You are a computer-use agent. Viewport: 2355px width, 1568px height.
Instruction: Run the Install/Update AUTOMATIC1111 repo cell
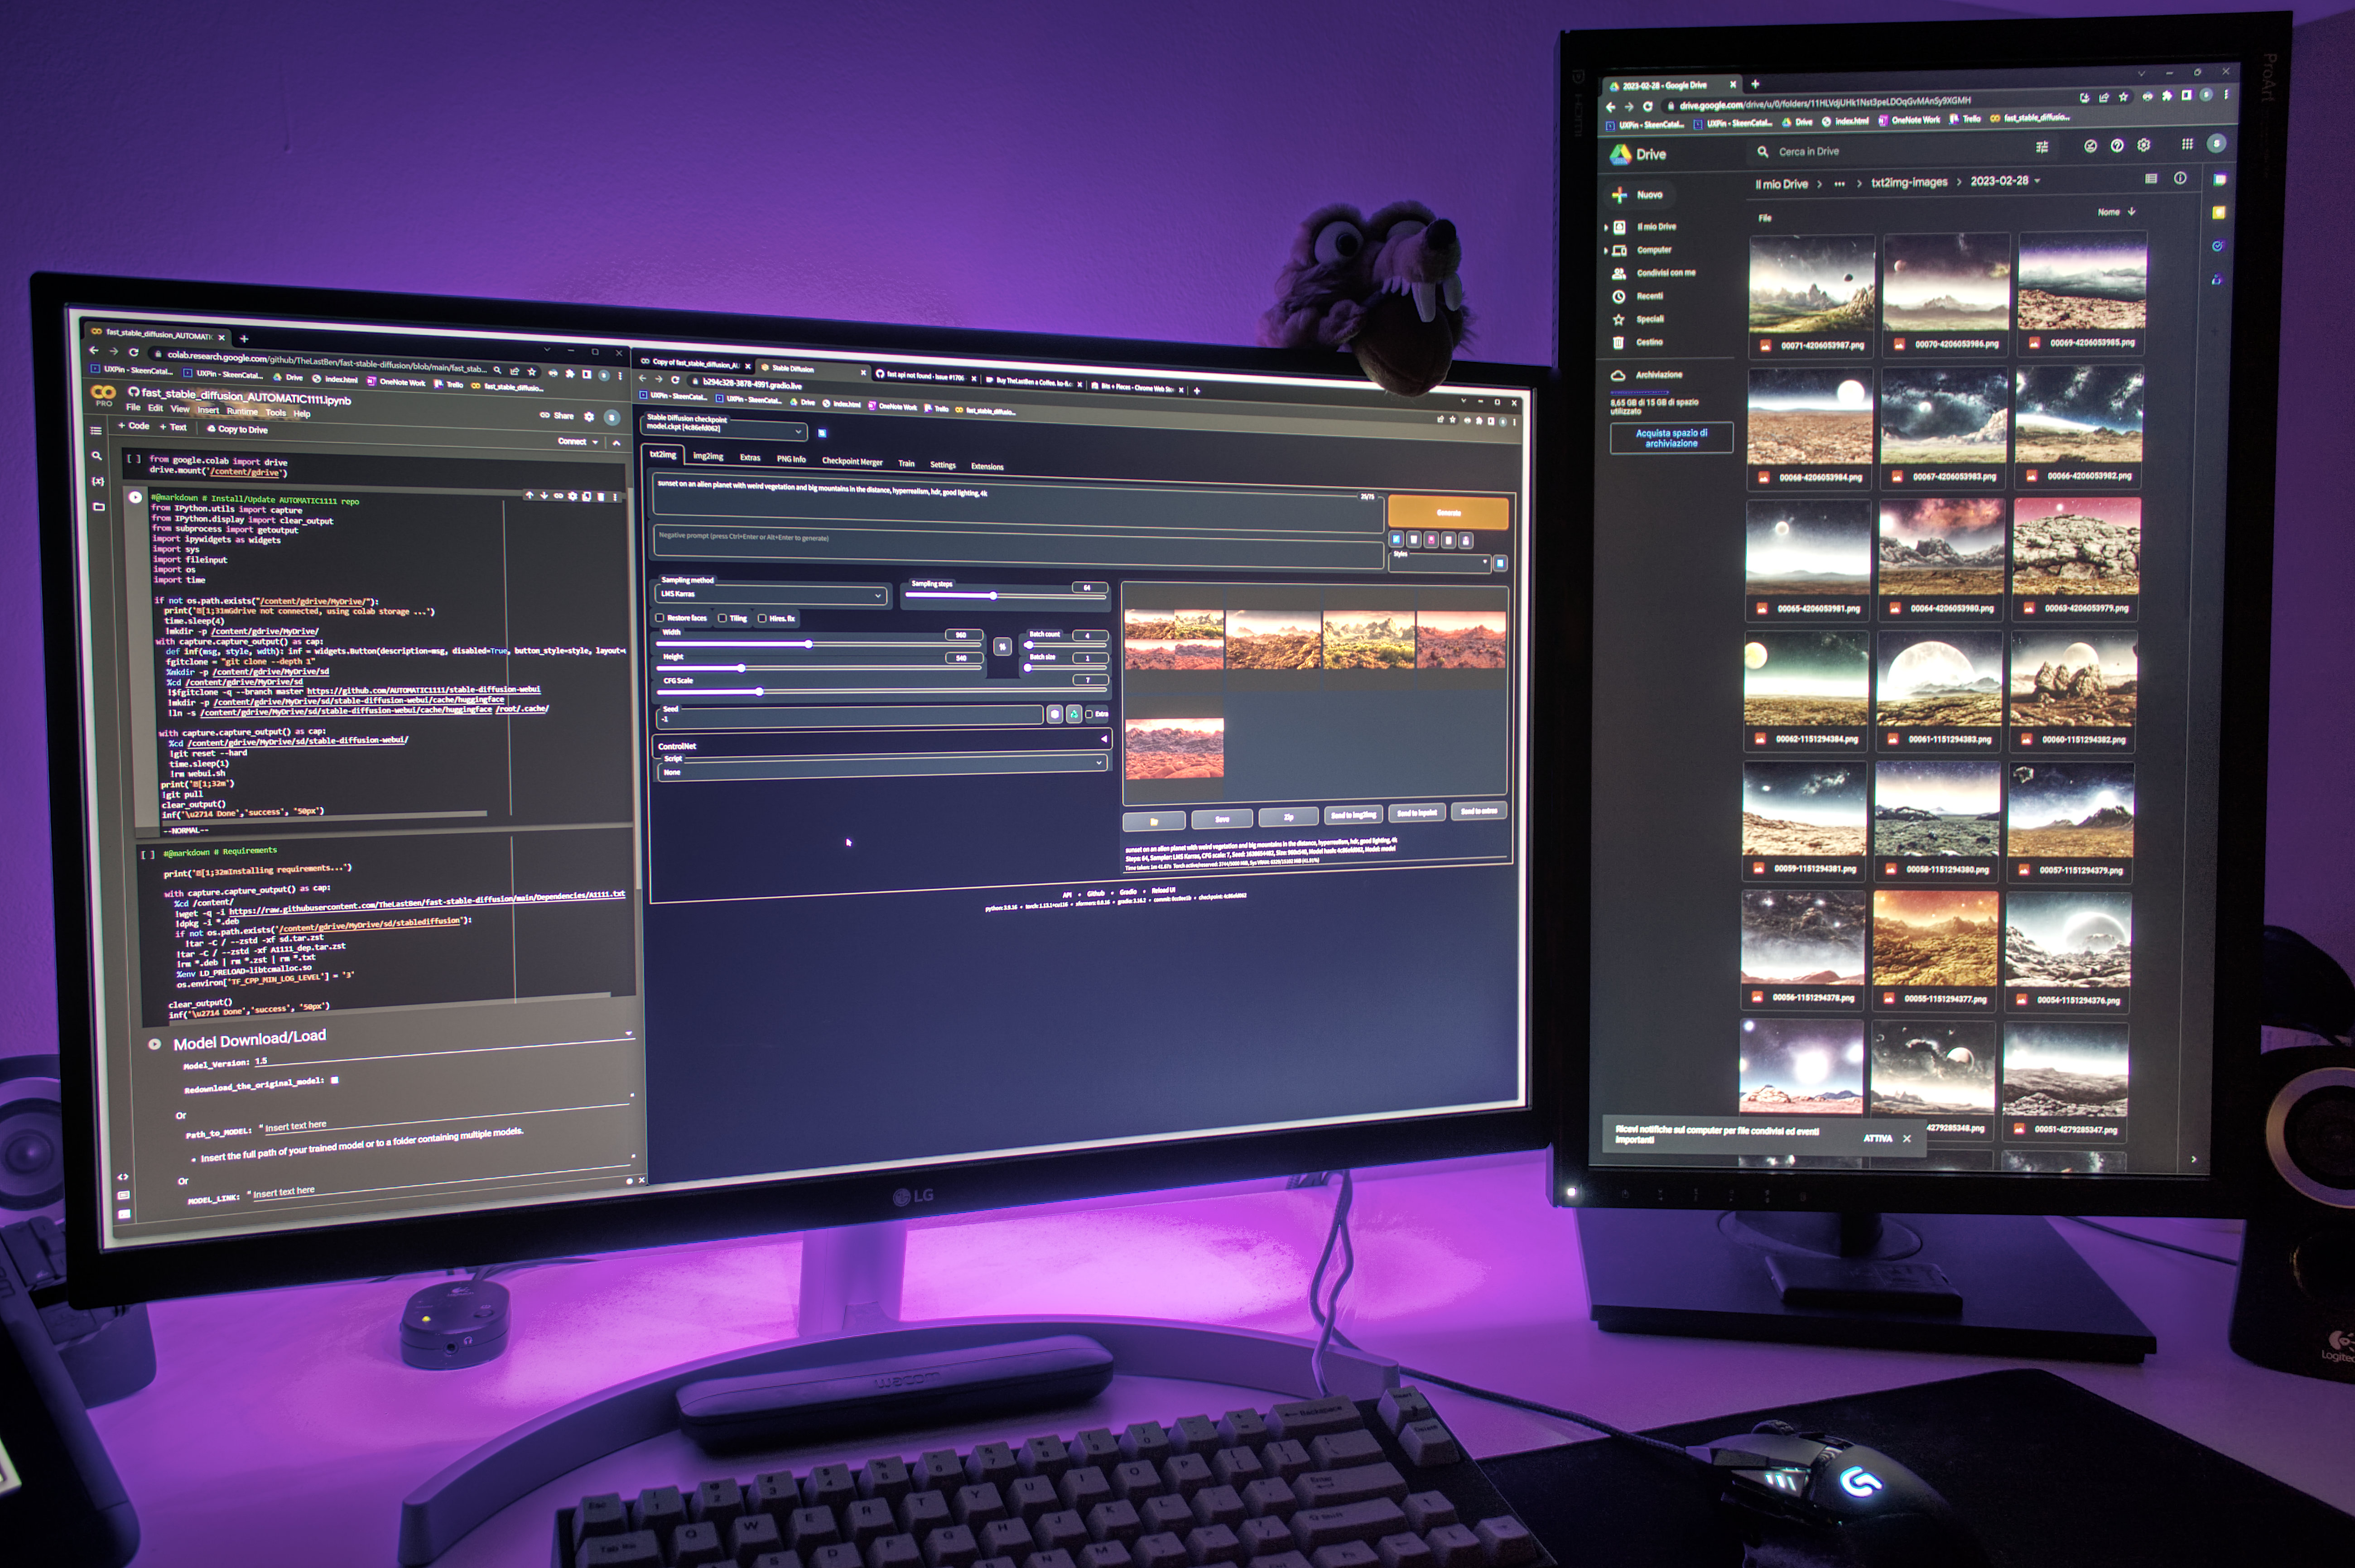pos(135,497)
